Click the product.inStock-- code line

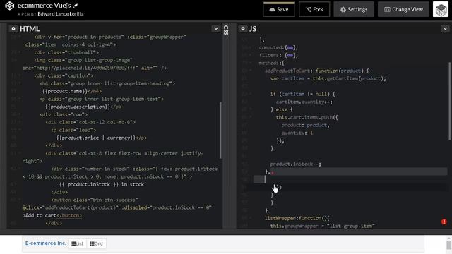(295, 164)
